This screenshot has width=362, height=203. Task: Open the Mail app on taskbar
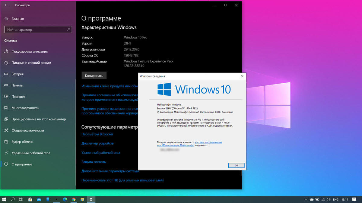pos(39,199)
